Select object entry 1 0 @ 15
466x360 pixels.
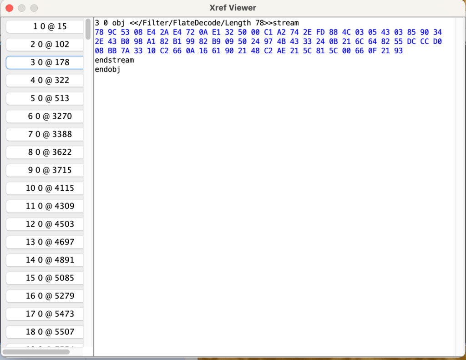pyautogui.click(x=44, y=26)
